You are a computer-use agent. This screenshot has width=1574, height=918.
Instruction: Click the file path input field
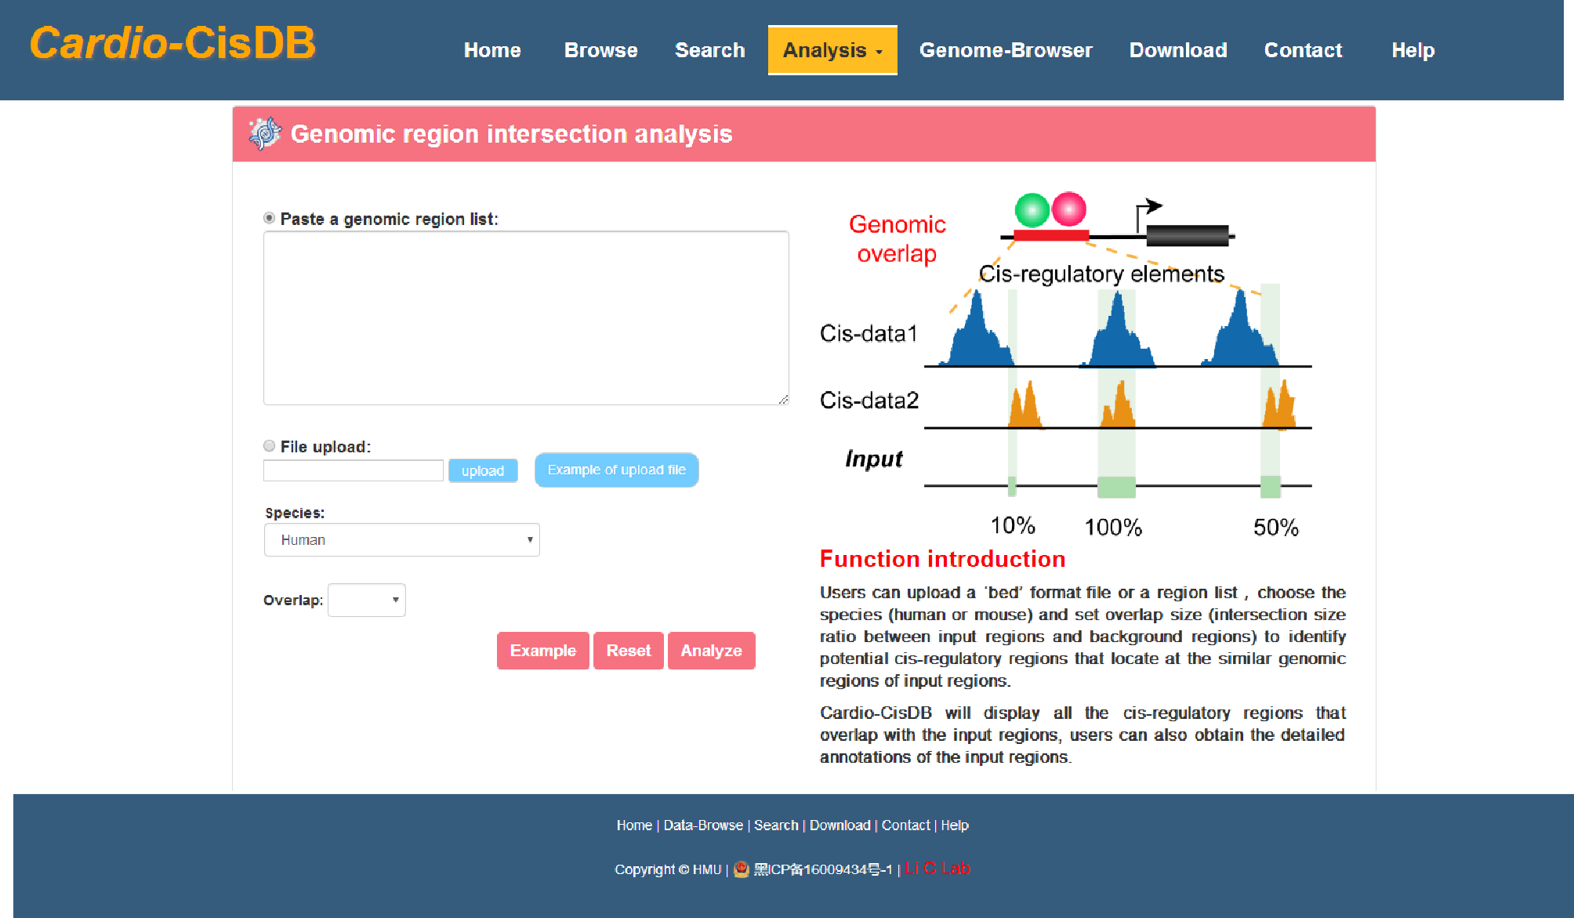pyautogui.click(x=354, y=470)
